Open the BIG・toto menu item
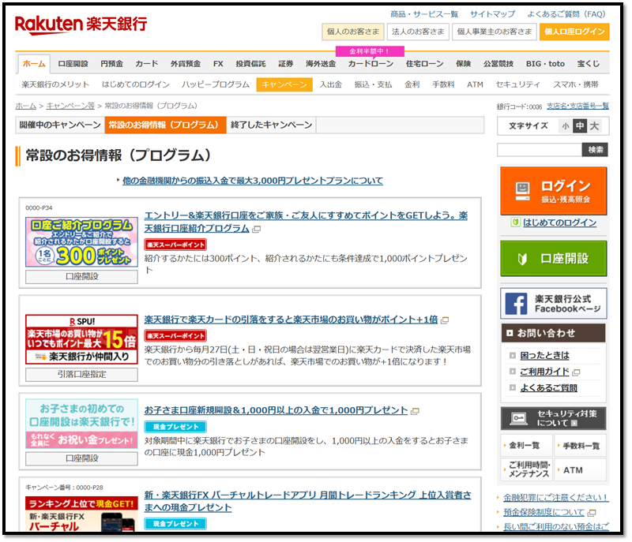The width and height of the screenshot is (632, 542). pos(545,64)
